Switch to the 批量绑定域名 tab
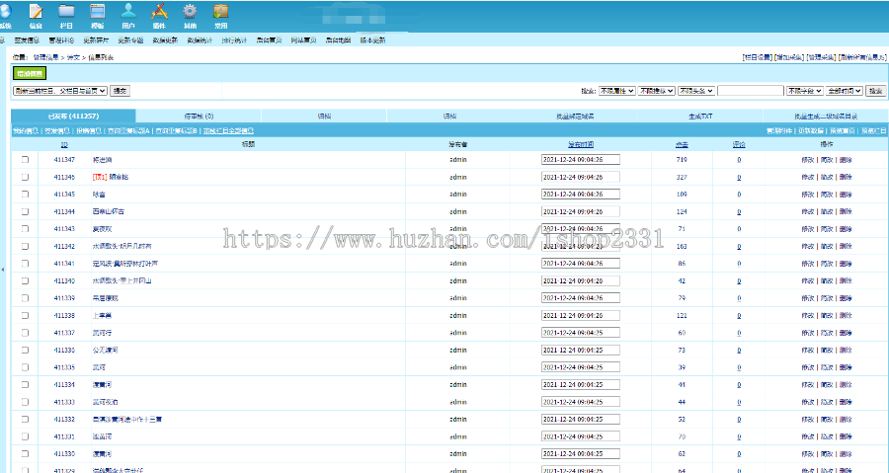Viewport: 889px width, 473px height. point(575,117)
